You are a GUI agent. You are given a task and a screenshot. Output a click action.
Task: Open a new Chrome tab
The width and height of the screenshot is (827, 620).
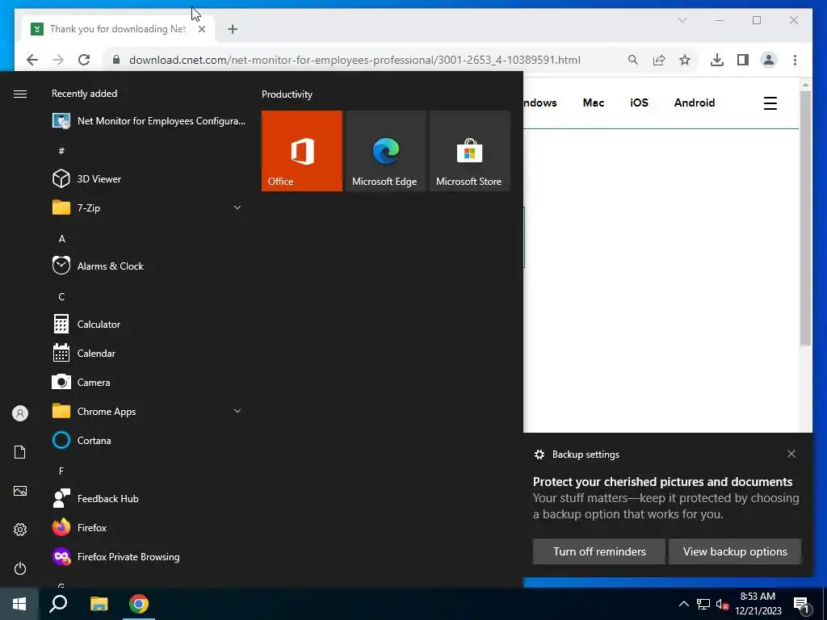coord(233,29)
